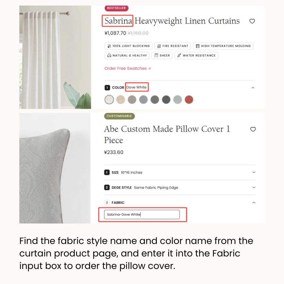The height and width of the screenshot is (284, 284).
Task: Choose the red color swatch
Action: click(x=189, y=100)
